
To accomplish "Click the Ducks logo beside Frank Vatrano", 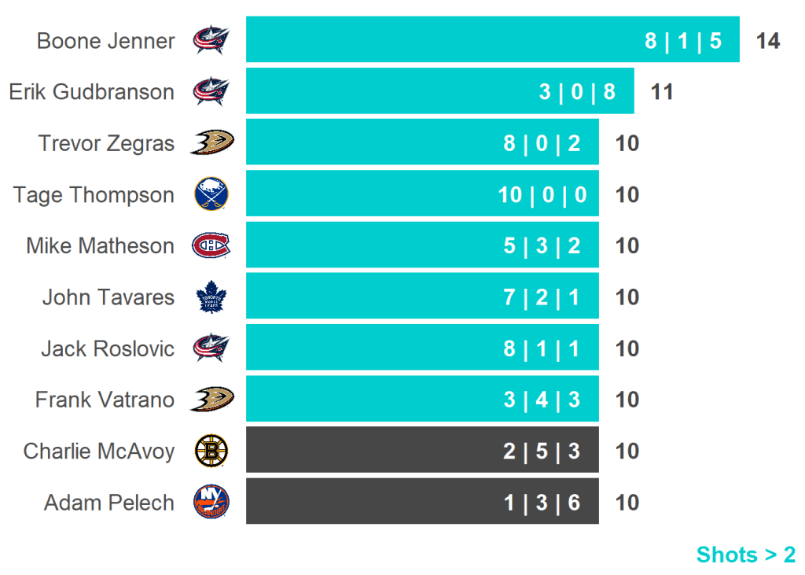I will point(211,400).
